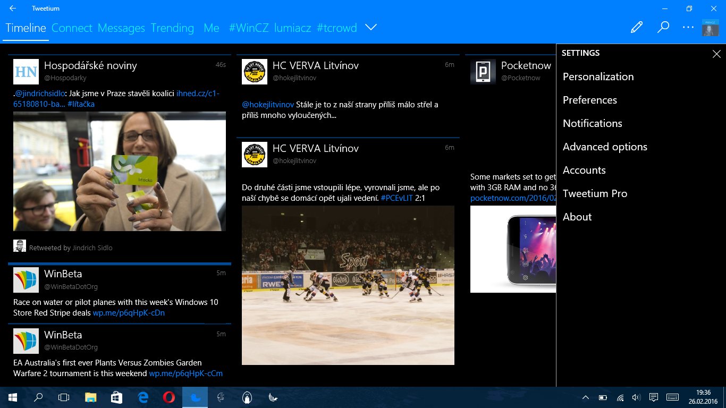Click Jindrich Sidlo's small retweeter avatar
The height and width of the screenshot is (408, 726).
[20, 246]
